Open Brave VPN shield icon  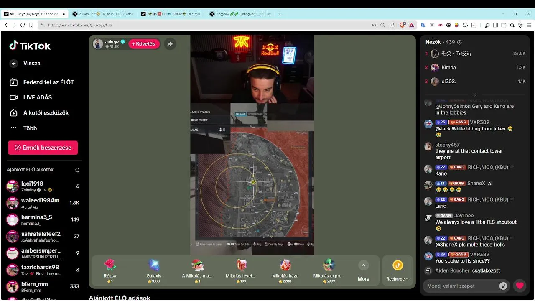[520, 25]
